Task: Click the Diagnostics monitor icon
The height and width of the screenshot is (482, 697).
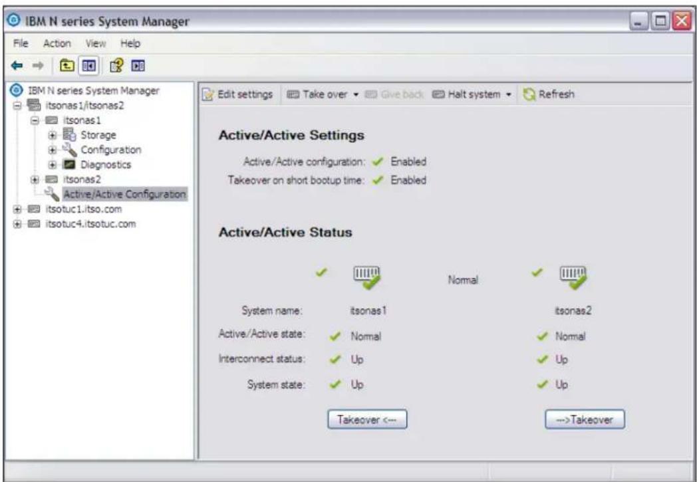Action: [69, 164]
